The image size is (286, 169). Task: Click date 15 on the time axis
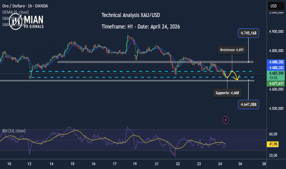pos(72,164)
